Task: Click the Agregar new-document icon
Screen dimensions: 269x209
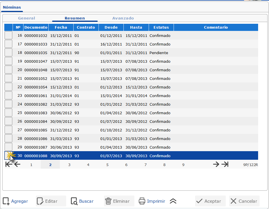Action: point(6,201)
